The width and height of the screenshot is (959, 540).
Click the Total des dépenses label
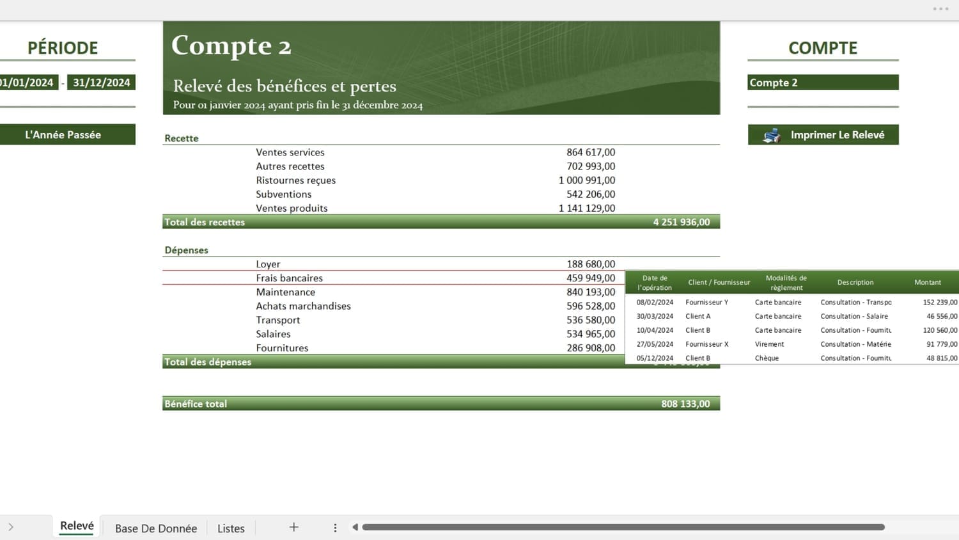pos(208,362)
